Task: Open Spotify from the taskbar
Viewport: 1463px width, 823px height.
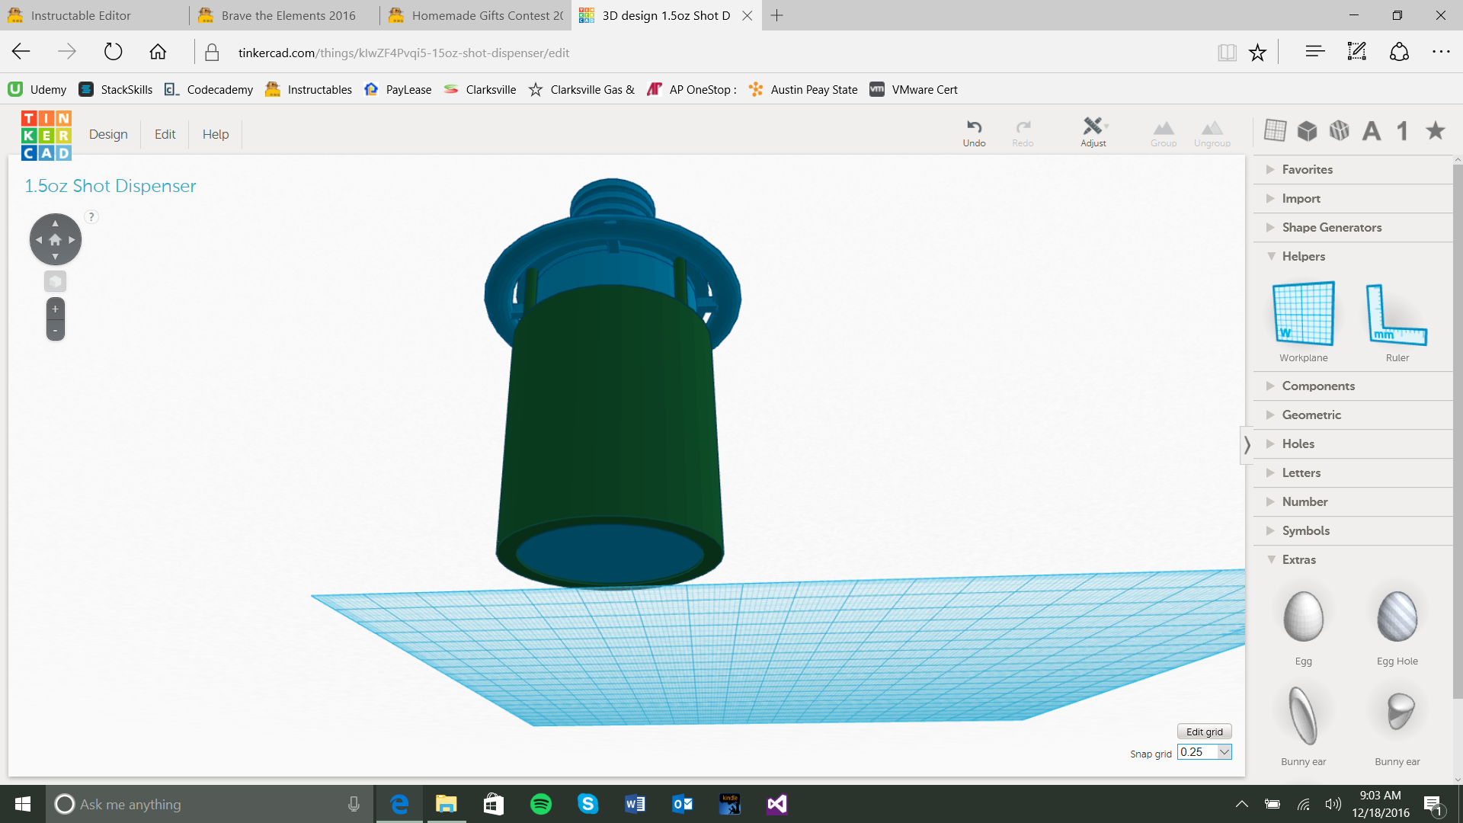Action: coord(540,804)
